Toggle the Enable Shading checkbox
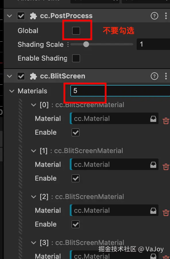The image size is (170, 259). coord(76,58)
